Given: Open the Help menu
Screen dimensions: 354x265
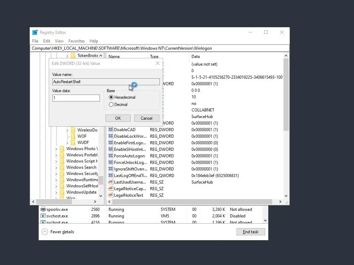Looking at the screenshot, I should pos(94,41).
